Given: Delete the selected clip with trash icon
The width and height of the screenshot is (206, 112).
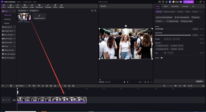Looking at the screenshot, I should (11, 86).
